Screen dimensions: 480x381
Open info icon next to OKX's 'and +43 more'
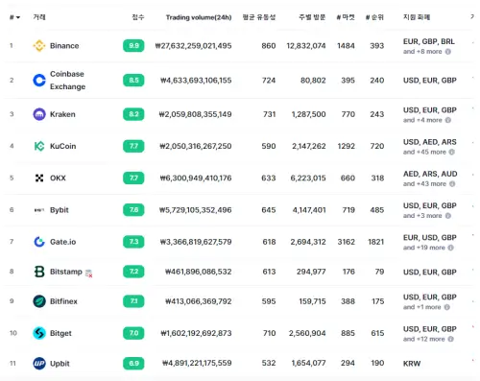click(452, 184)
